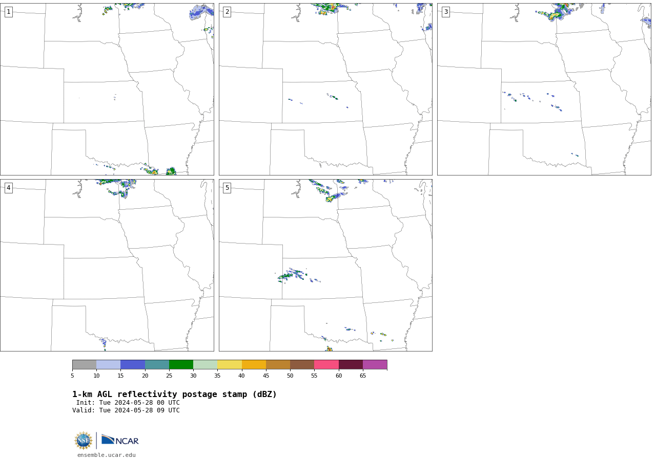
Task: Click the teal 20-25 dBZ swatch
Action: click(157, 365)
